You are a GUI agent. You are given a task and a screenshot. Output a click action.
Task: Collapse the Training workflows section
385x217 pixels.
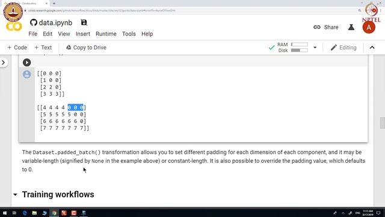[15, 195]
